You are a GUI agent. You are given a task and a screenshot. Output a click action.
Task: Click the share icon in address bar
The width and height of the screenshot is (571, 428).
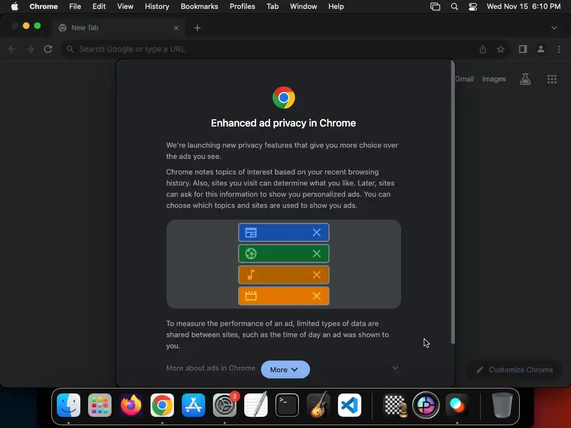[483, 49]
